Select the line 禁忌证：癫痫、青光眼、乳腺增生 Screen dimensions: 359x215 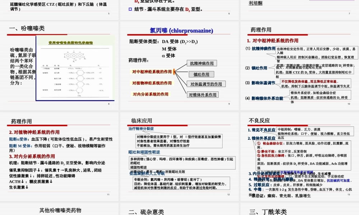tap(281, 196)
